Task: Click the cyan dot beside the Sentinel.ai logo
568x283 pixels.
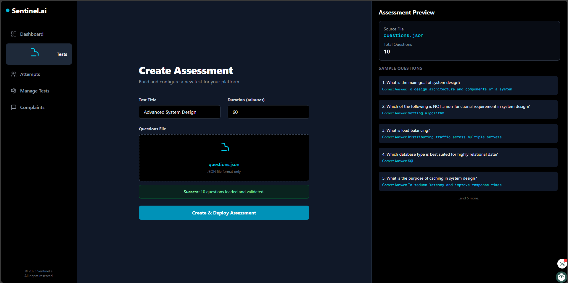Action: point(8,11)
